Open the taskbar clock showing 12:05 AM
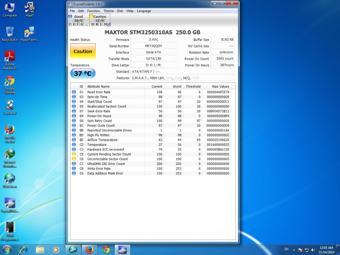Screen dimensions: 340x255 coord(326,250)
